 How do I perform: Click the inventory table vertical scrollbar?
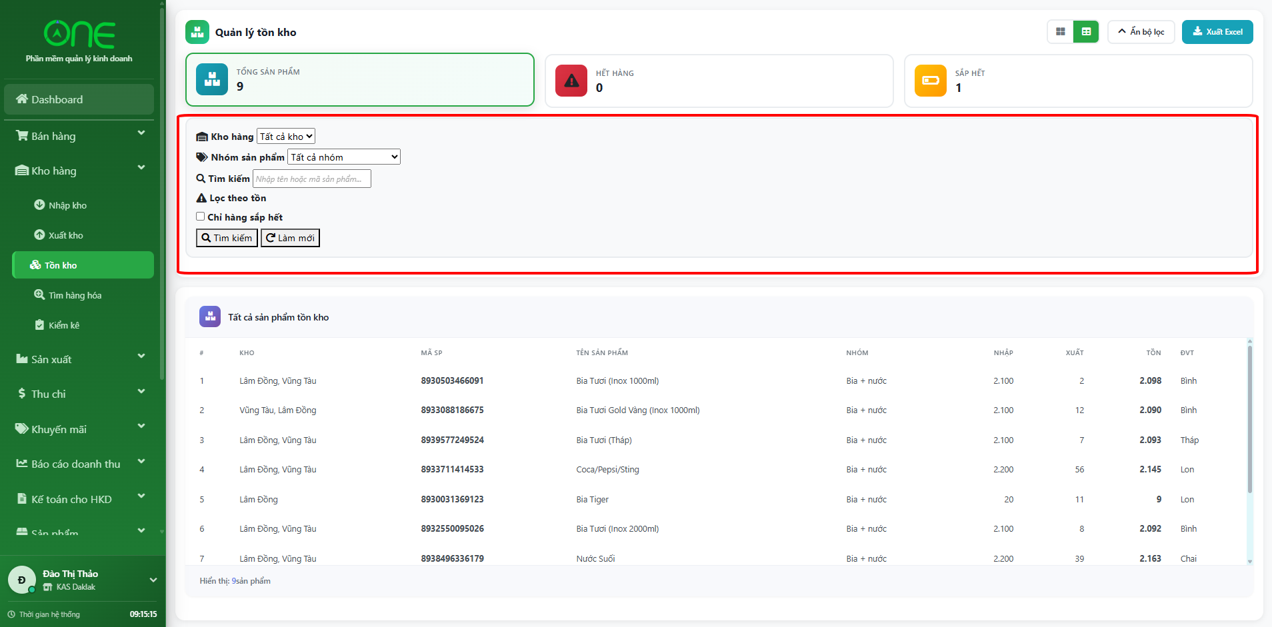[x=1249, y=420]
